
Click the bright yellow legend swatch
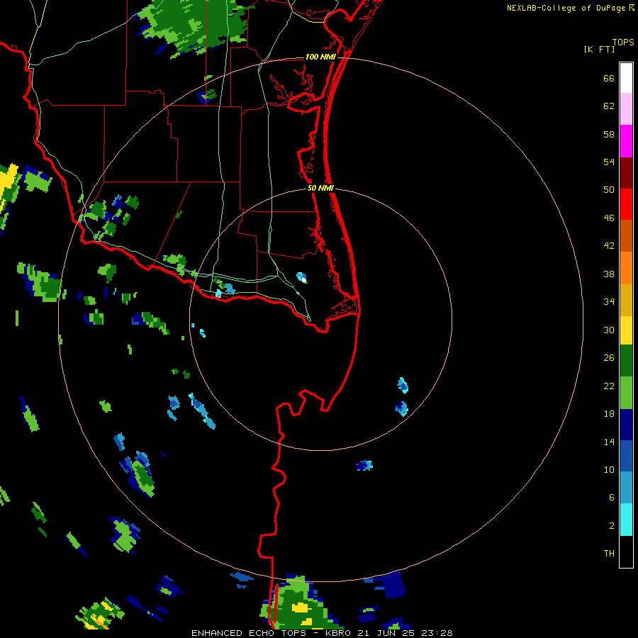pos(626,330)
